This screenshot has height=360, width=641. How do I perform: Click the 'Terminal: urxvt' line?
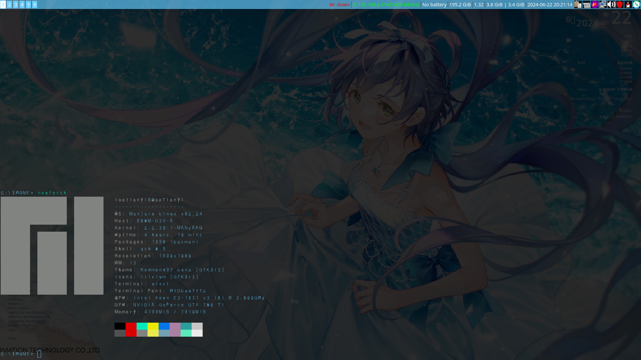[x=142, y=284]
